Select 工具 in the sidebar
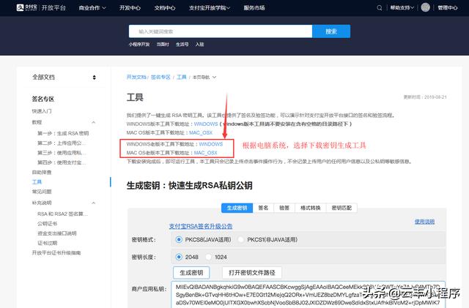This screenshot has width=469, height=308. click(x=37, y=182)
